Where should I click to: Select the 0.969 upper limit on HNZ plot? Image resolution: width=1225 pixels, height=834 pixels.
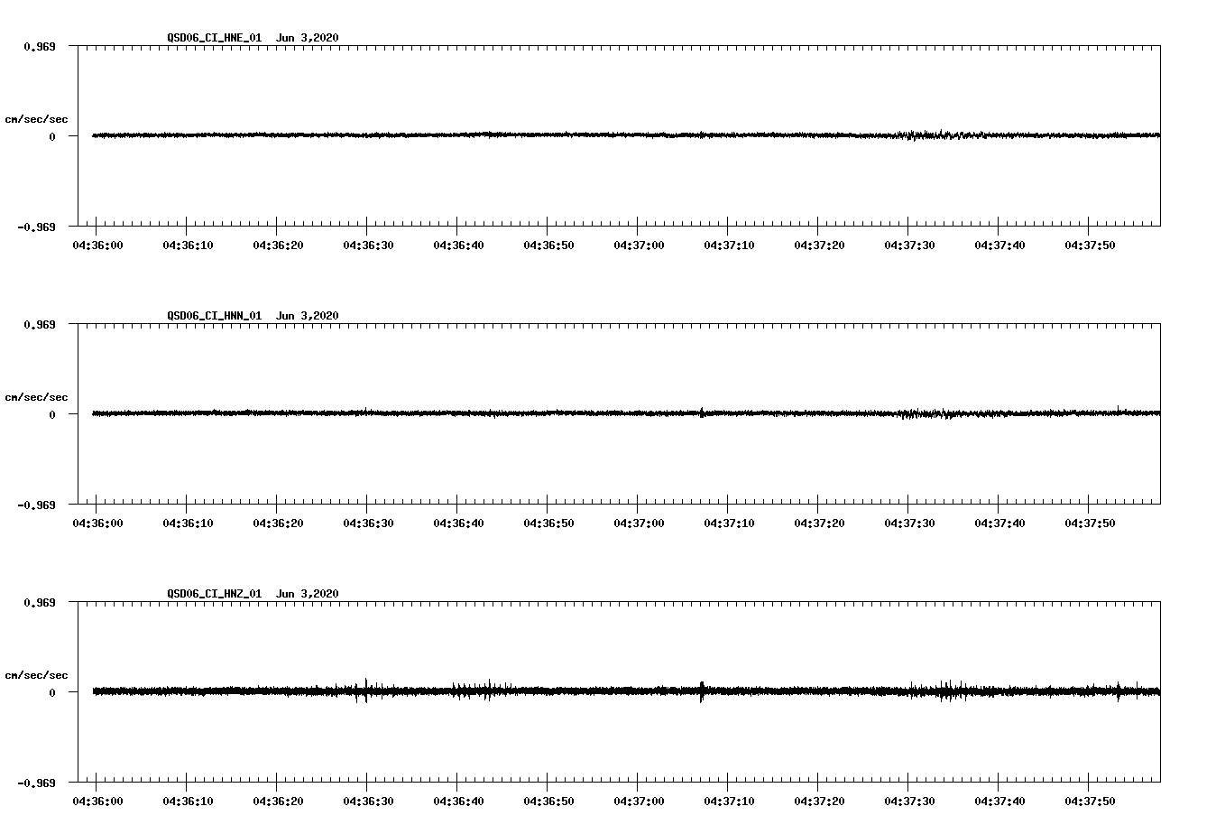pyautogui.click(x=39, y=602)
